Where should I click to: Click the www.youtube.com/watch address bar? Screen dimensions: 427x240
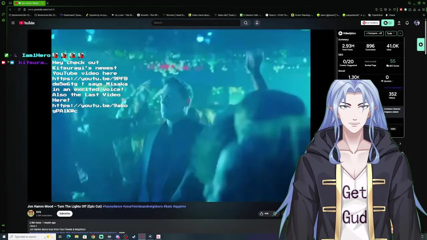pos(41,9)
